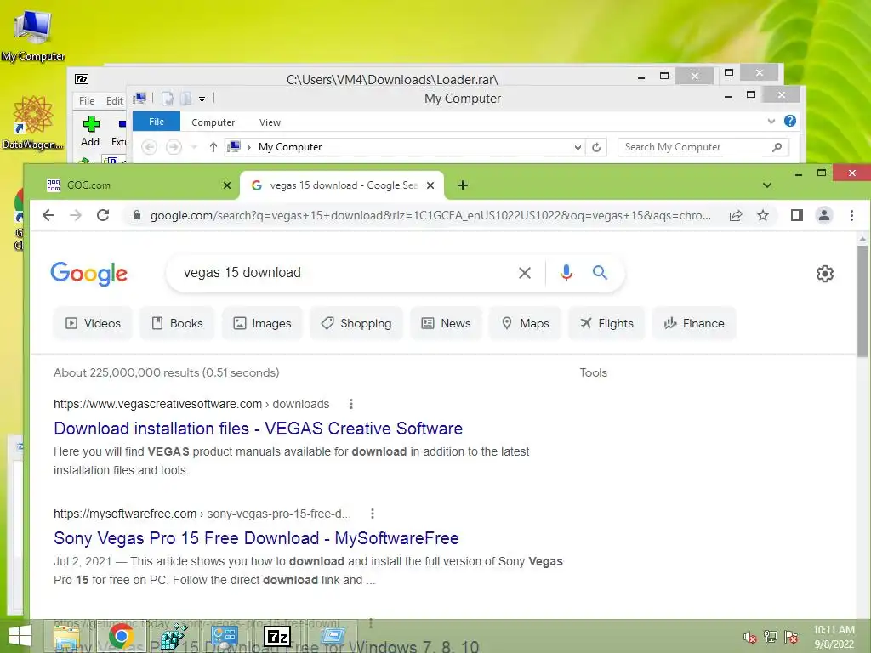Screen dimensions: 871x653
Task: Open Computer ribbon tab
Action: [213, 122]
